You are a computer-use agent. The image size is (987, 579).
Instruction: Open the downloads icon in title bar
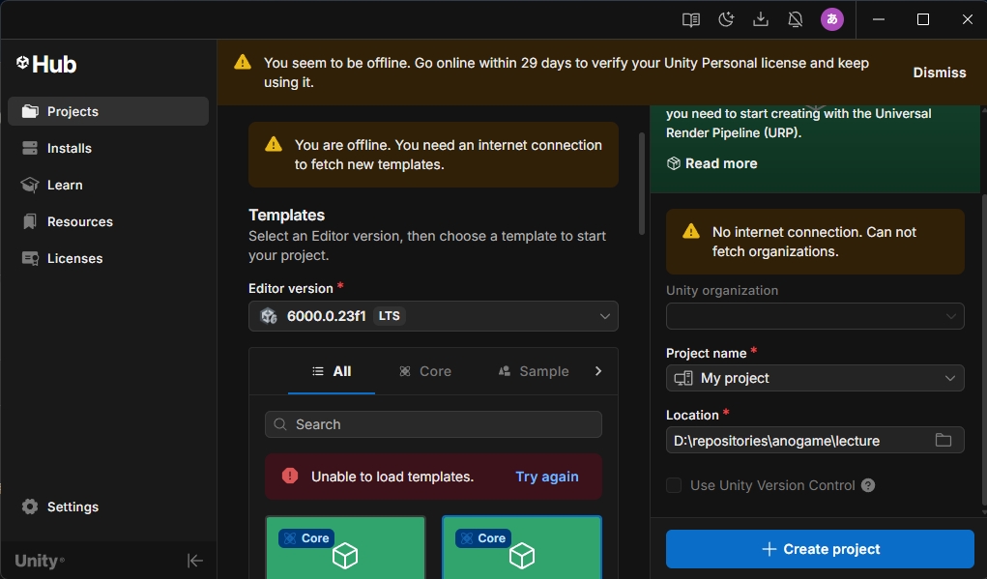(761, 19)
